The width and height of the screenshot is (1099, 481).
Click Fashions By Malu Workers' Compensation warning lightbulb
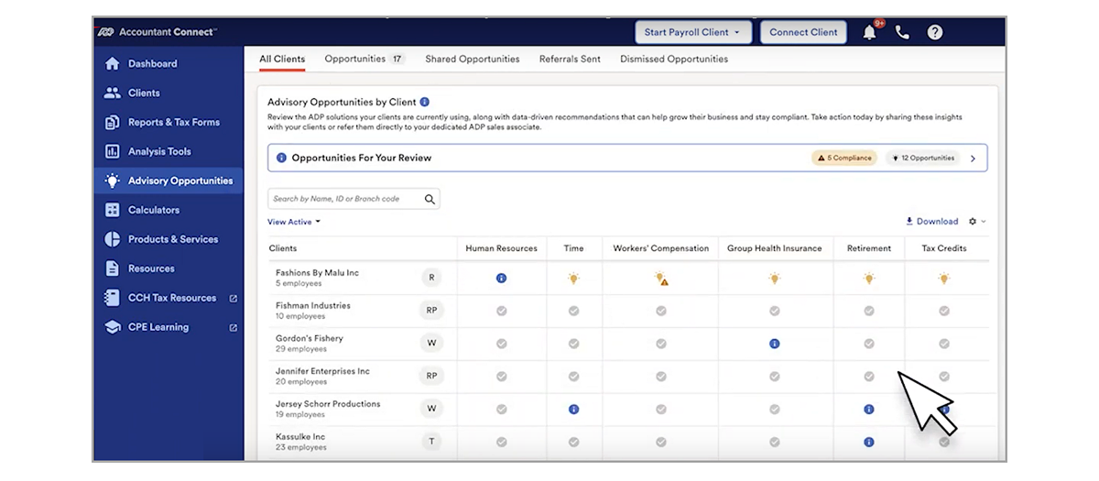pos(661,278)
